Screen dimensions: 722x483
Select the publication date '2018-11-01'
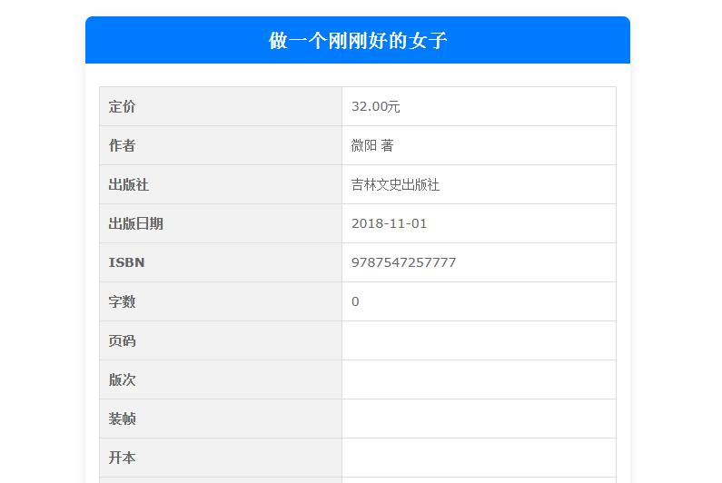[389, 224]
